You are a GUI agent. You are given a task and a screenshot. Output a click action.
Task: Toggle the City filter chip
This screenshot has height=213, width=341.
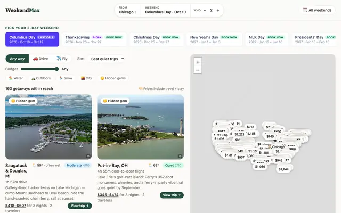(x=86, y=78)
